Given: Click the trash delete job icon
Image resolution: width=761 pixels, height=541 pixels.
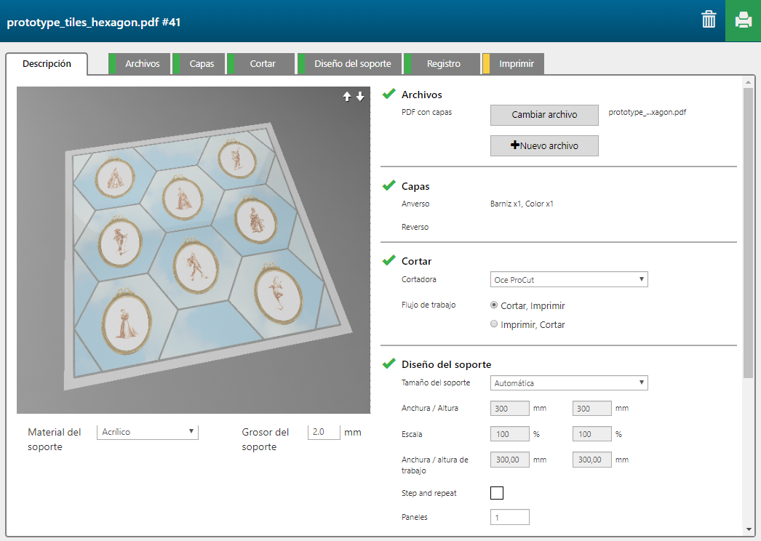Looking at the screenshot, I should click(x=708, y=20).
